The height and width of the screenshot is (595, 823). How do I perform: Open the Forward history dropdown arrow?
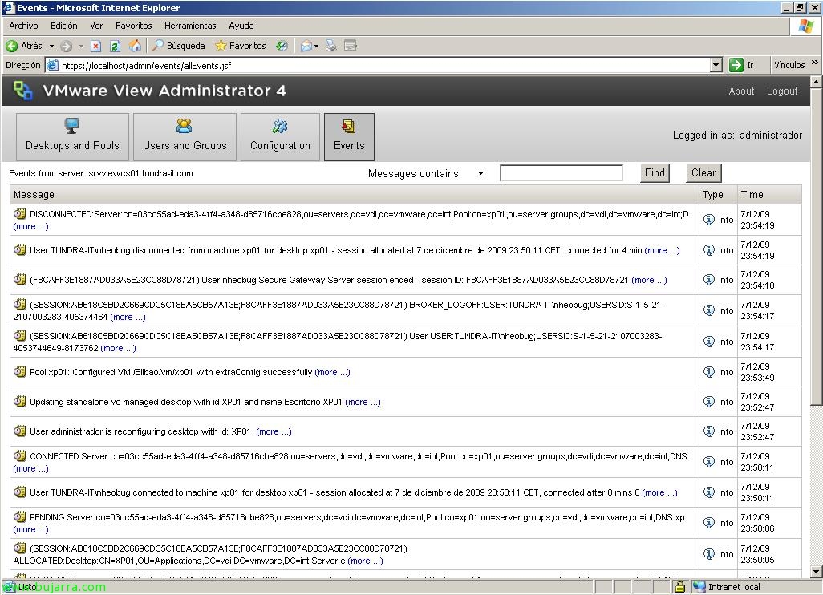coord(81,47)
